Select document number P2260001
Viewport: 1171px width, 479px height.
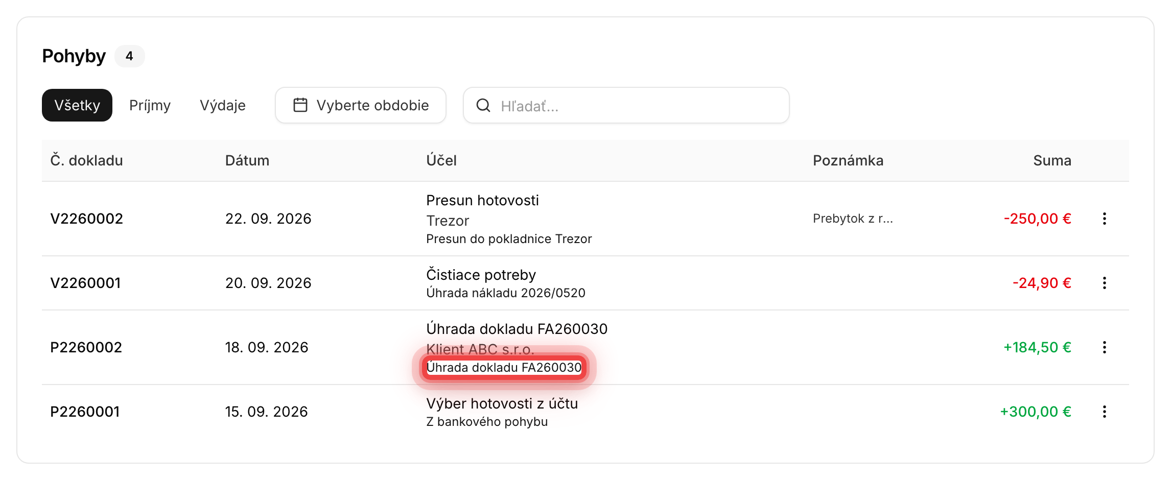tap(85, 412)
